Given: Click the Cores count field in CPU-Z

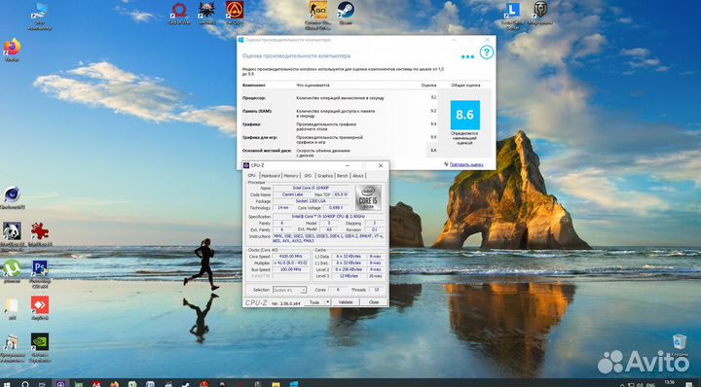Looking at the screenshot, I should click(338, 290).
